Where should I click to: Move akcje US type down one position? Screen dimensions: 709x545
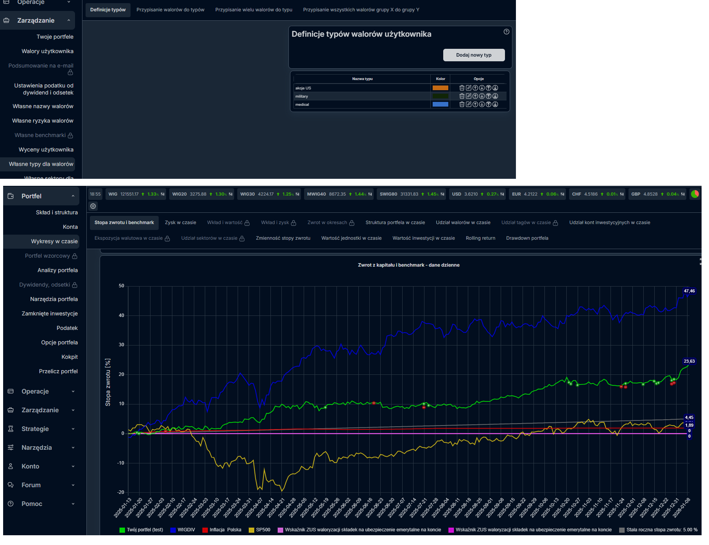pyautogui.click(x=482, y=88)
